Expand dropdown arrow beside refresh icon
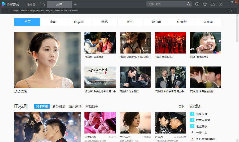239x142 pixels. pos(234,11)
